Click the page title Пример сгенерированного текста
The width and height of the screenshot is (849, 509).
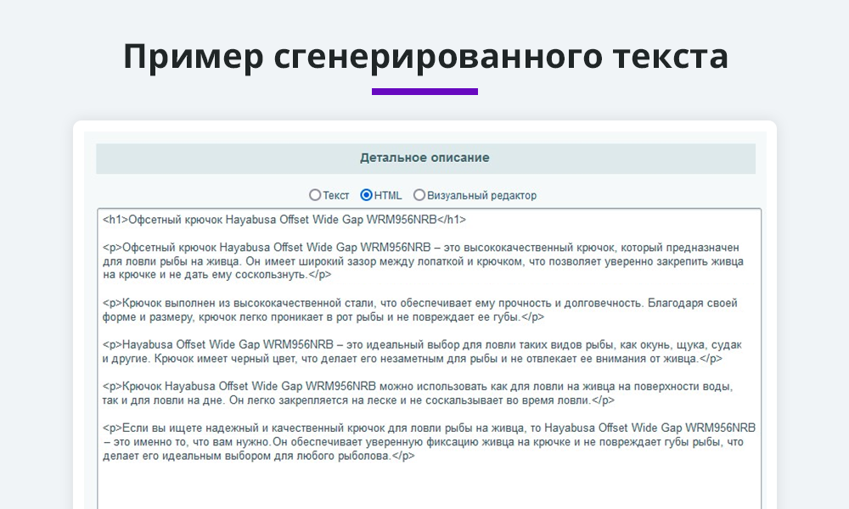(x=424, y=56)
